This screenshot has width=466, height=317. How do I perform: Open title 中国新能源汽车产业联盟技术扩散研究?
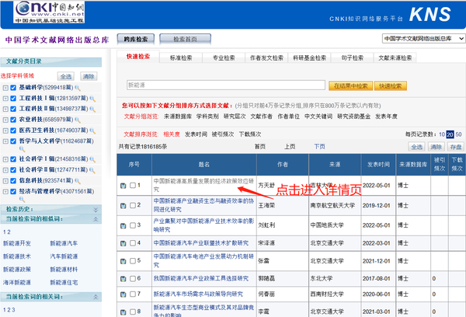coord(201,243)
